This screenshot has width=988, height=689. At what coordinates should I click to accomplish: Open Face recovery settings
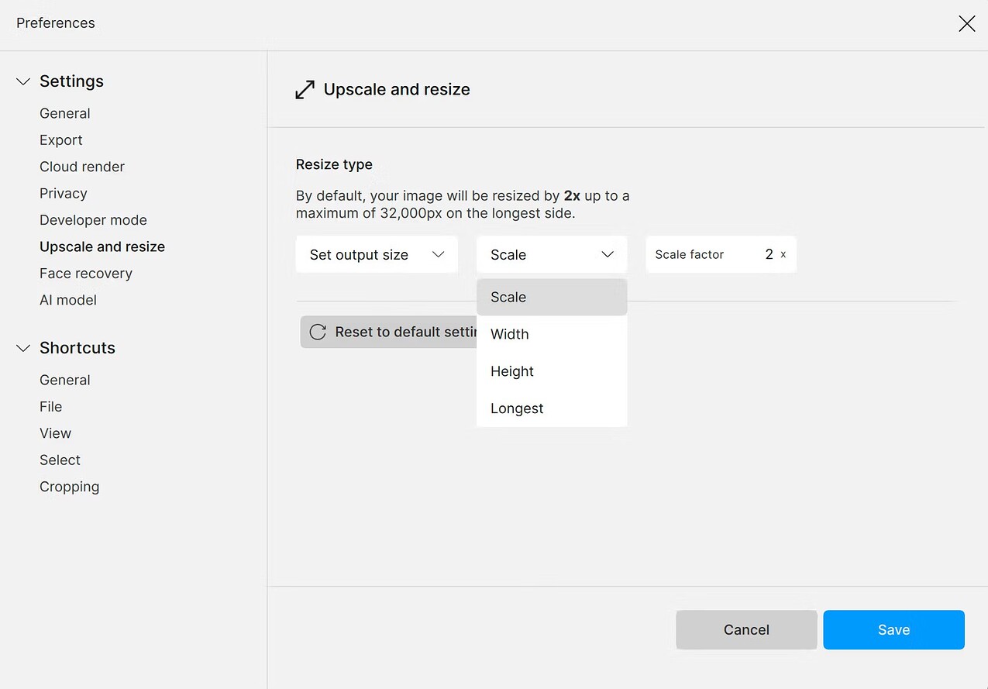(86, 274)
